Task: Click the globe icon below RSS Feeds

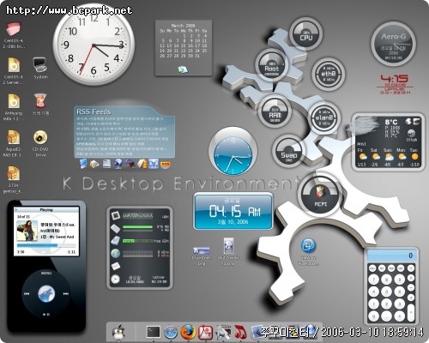Action: (x=118, y=164)
